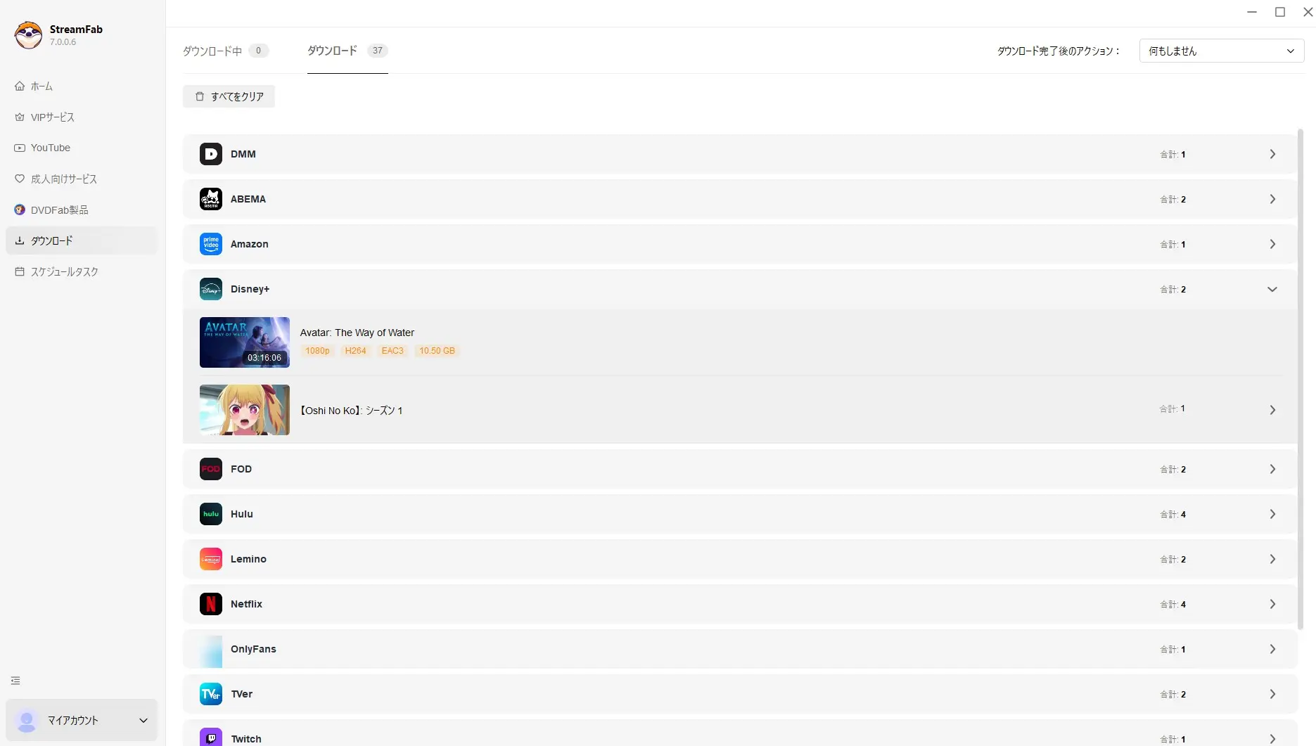Expand the ABEMA downloads group

[x=1272, y=199]
